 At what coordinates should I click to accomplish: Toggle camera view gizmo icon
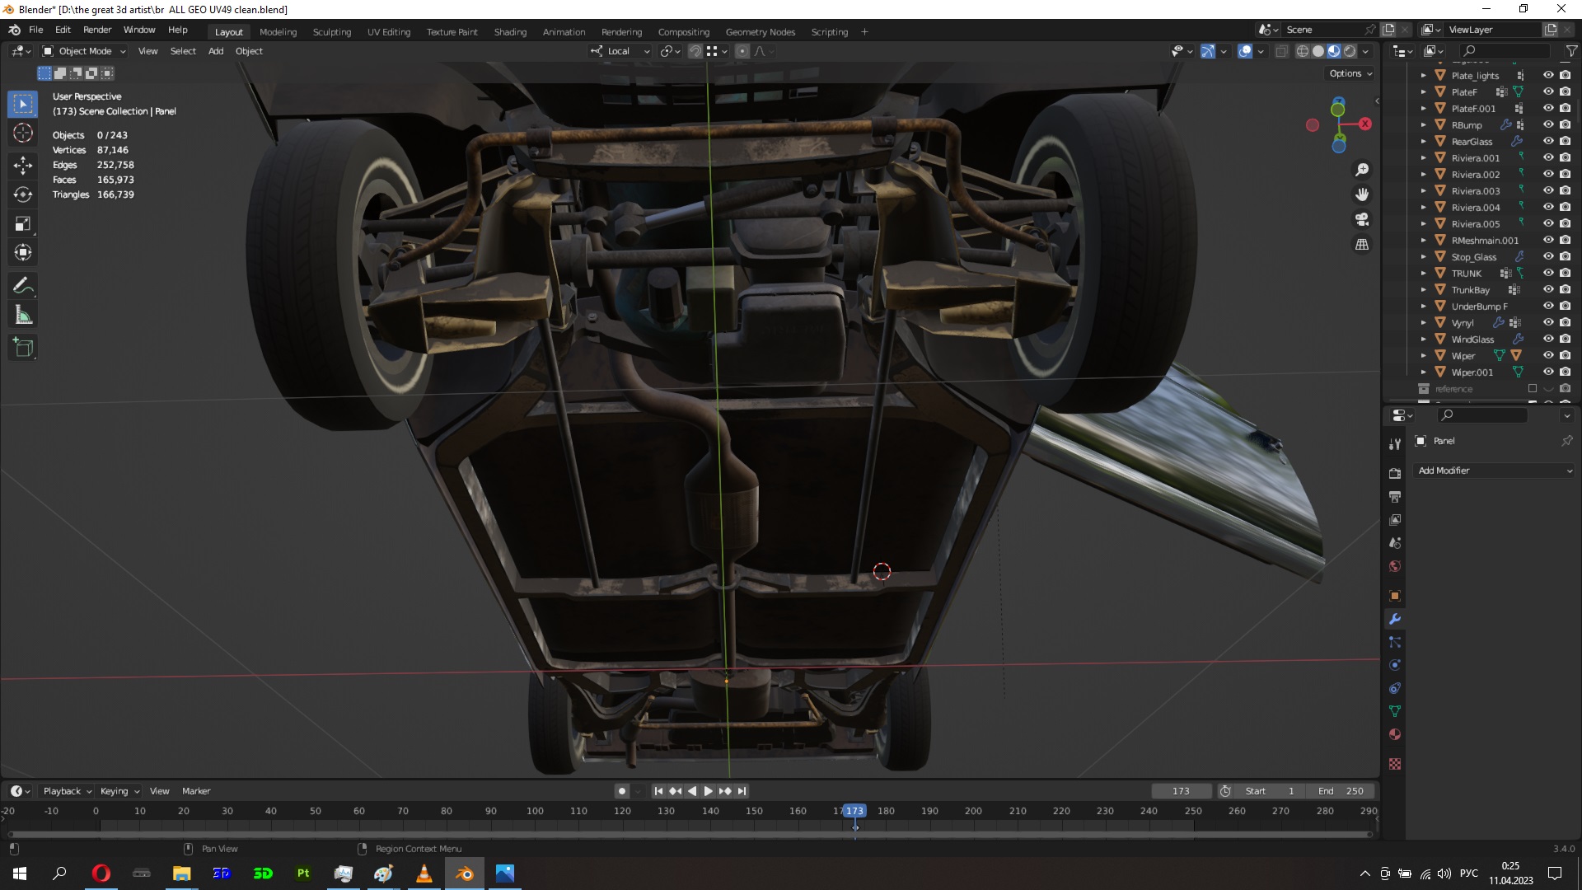pyautogui.click(x=1362, y=219)
